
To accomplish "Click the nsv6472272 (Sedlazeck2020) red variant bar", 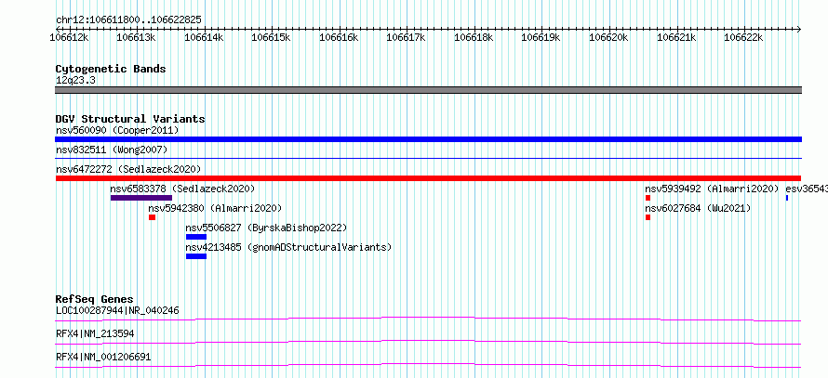I will tap(428, 178).
